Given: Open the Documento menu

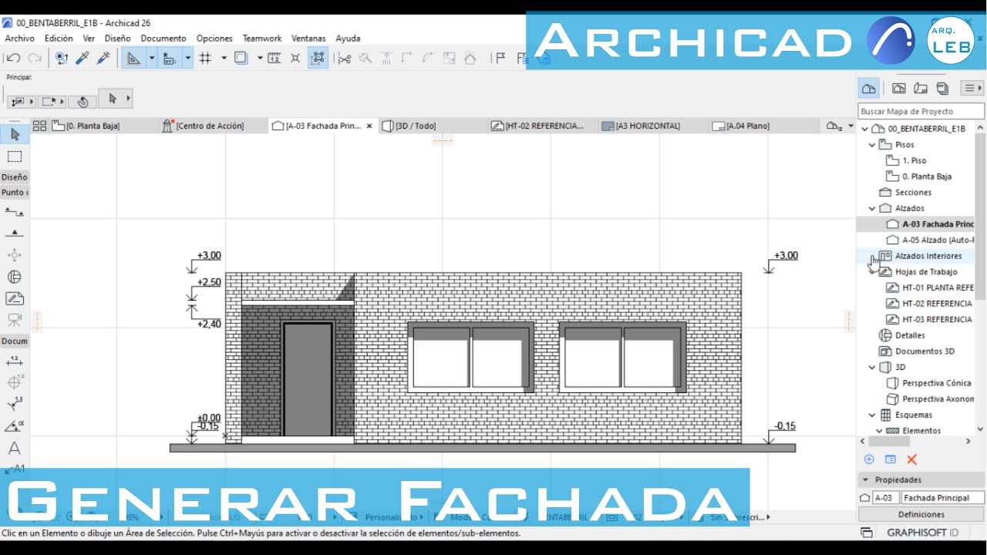Looking at the screenshot, I should [163, 38].
